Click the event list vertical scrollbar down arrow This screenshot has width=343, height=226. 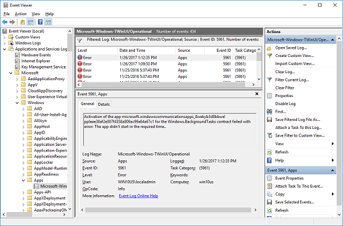coord(259,79)
